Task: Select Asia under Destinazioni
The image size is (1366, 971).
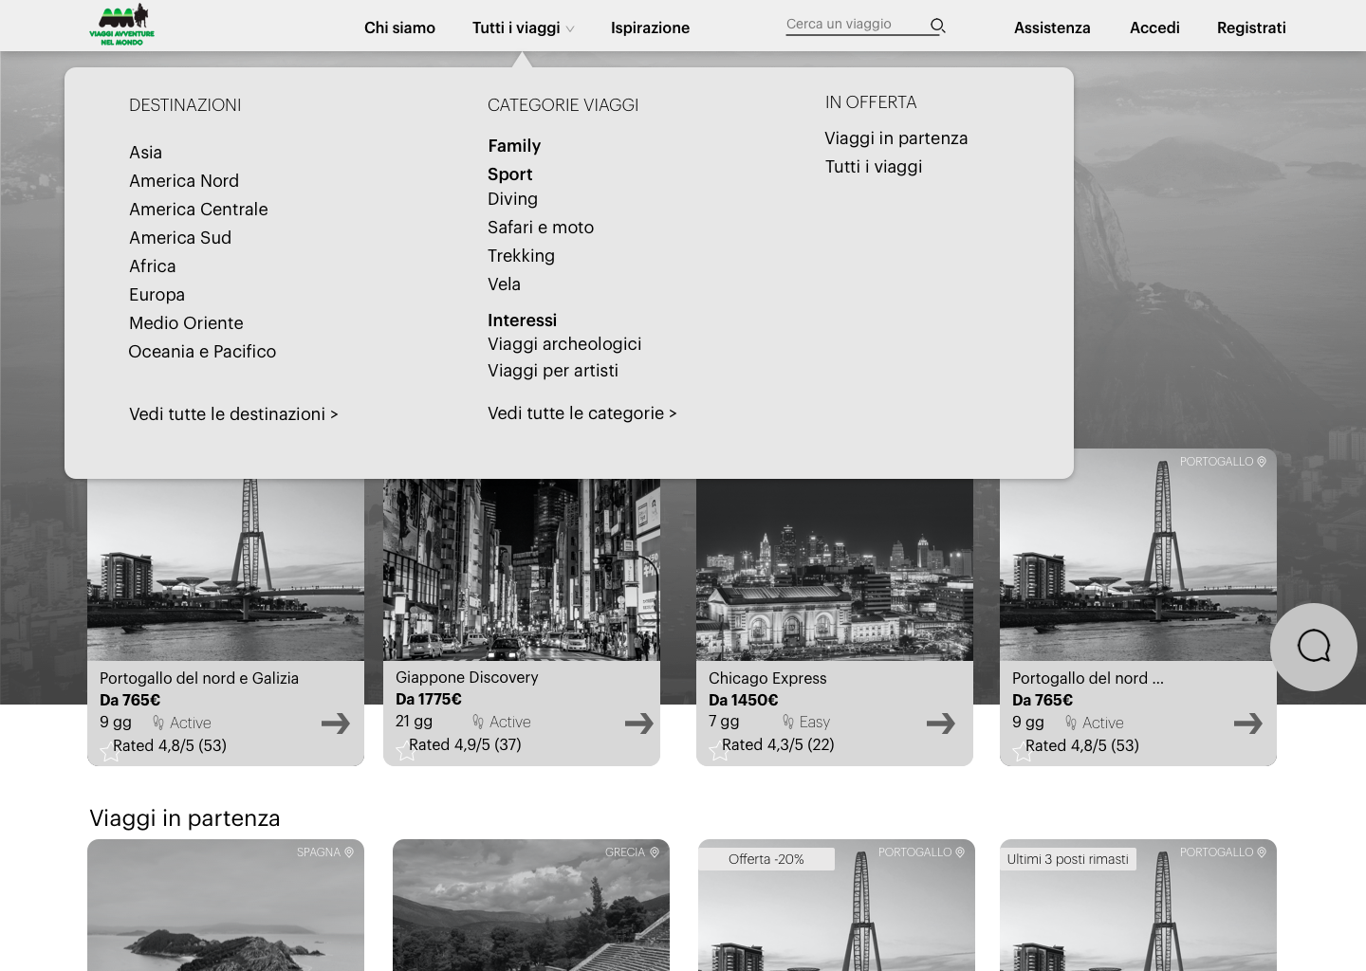Action: [145, 153]
